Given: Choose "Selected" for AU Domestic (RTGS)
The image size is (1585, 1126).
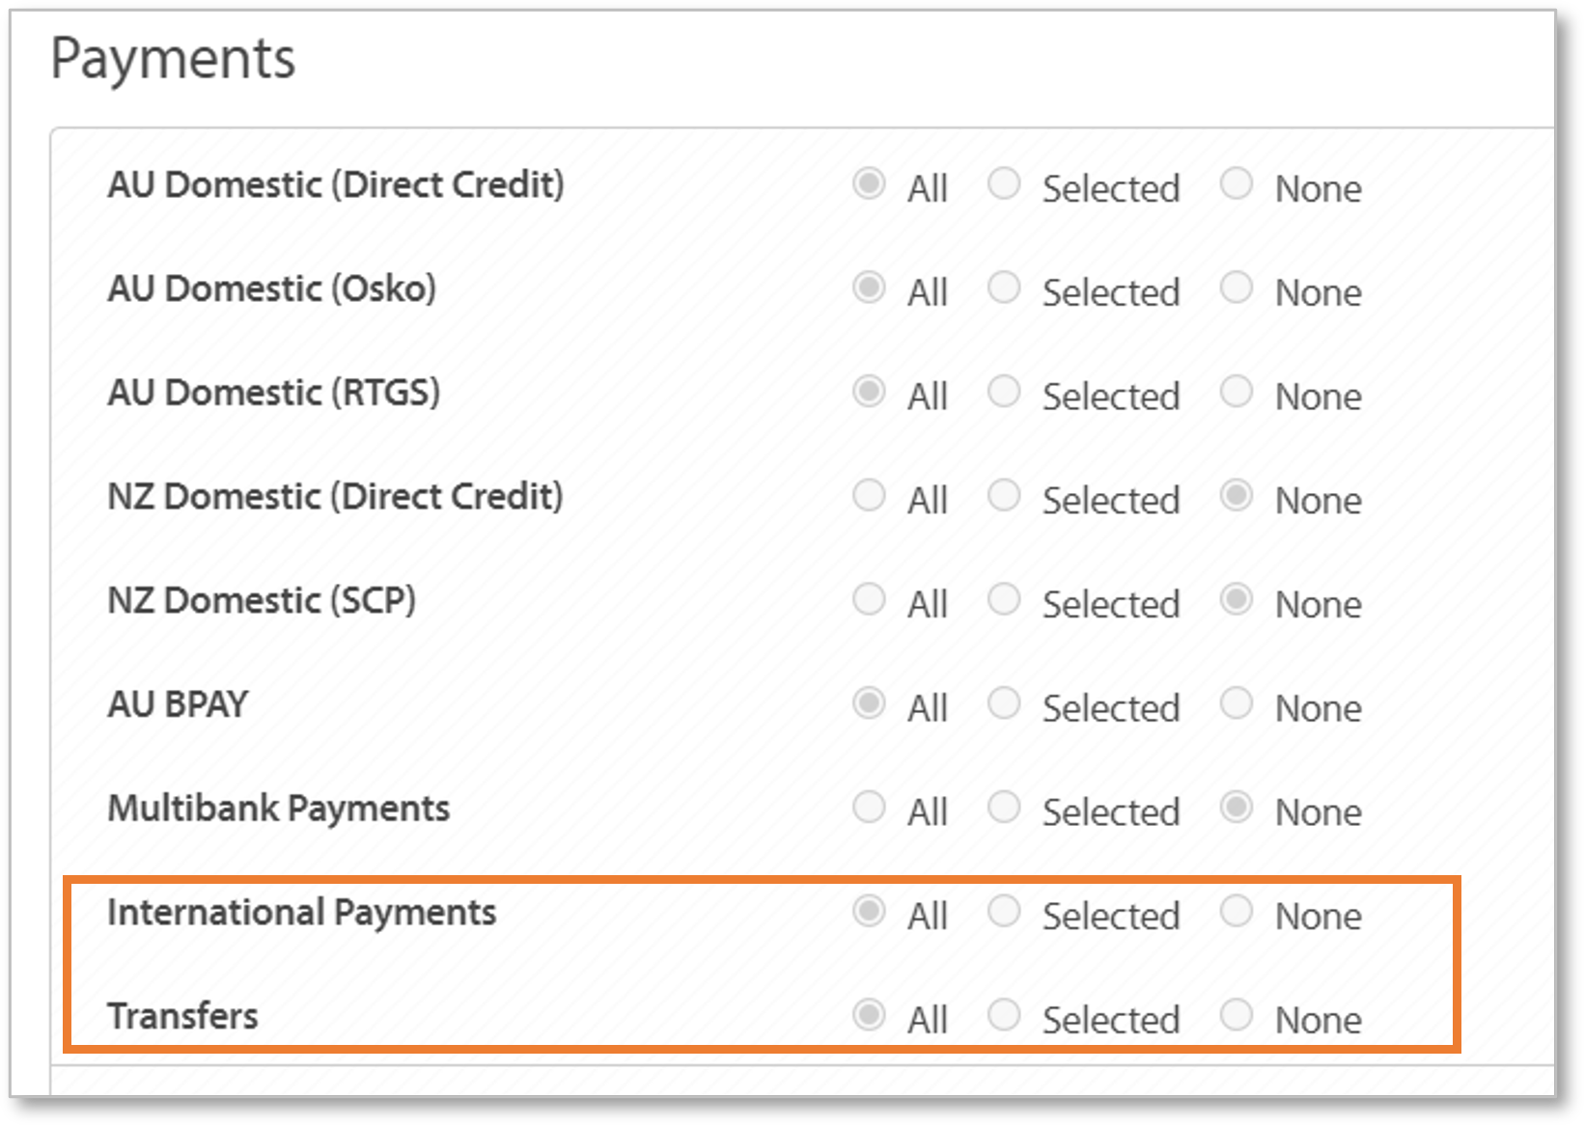Looking at the screenshot, I should 1004,391.
